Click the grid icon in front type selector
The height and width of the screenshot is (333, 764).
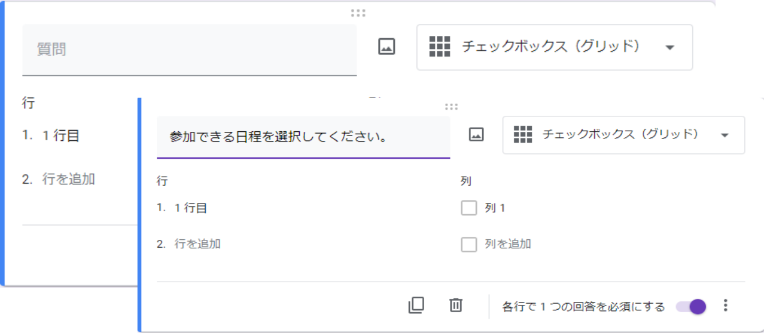(523, 135)
